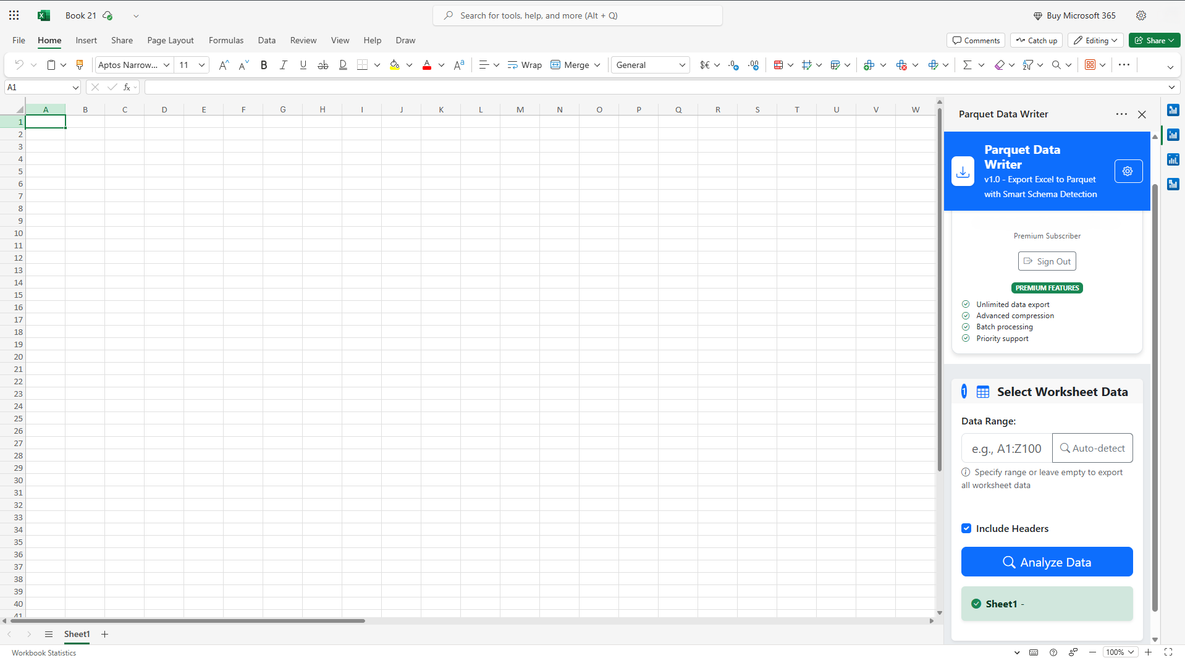Switch to the Insert tab
Screen dimensions: 1185x658
tap(86, 40)
